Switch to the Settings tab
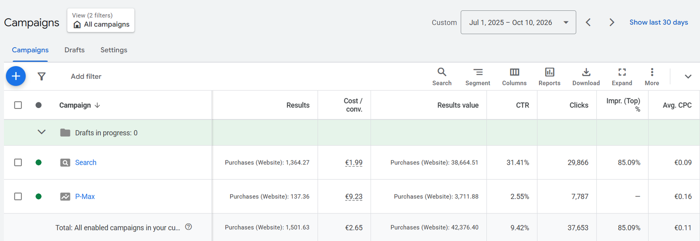 pyautogui.click(x=114, y=50)
